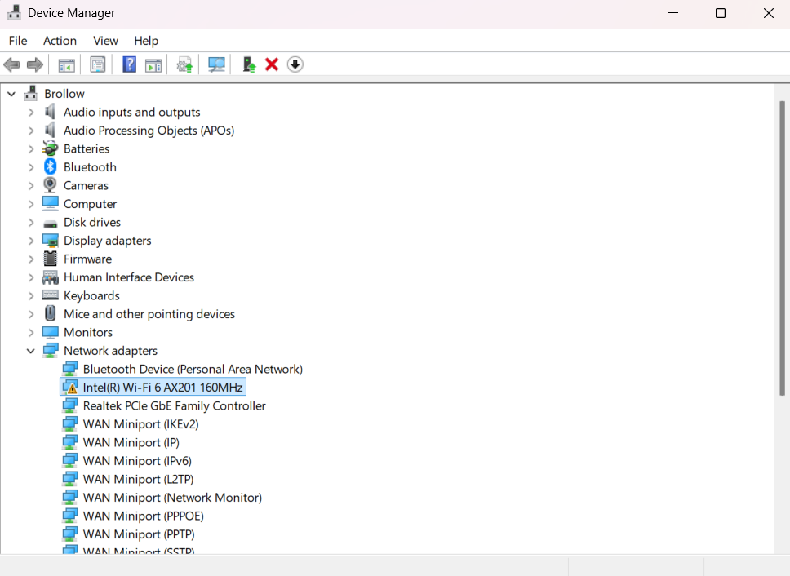This screenshot has width=790, height=576.
Task: Click the Help toolbar icon
Action: click(129, 64)
